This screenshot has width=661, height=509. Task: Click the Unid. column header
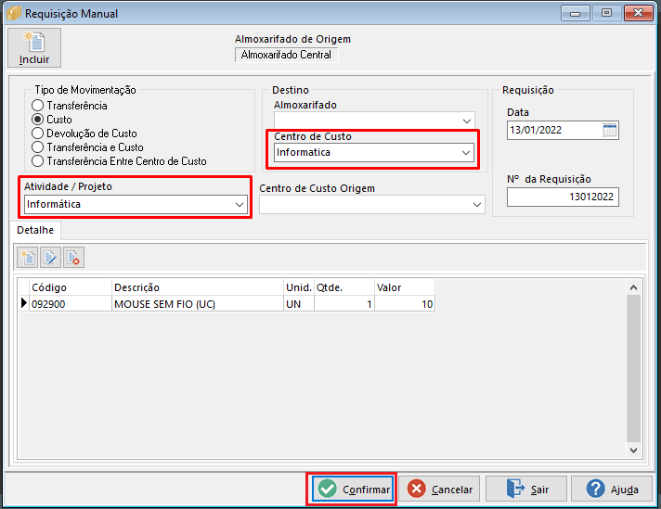point(299,287)
